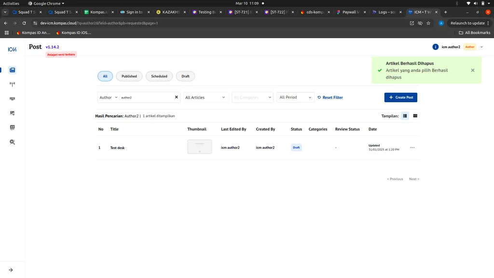Click Pelajari versi terbaru badge

(x=61, y=55)
